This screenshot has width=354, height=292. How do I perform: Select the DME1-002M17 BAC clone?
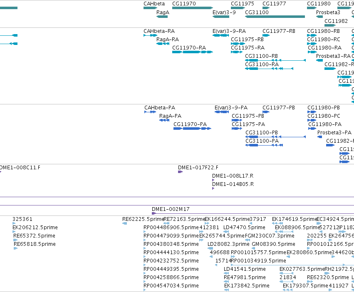click(253, 213)
